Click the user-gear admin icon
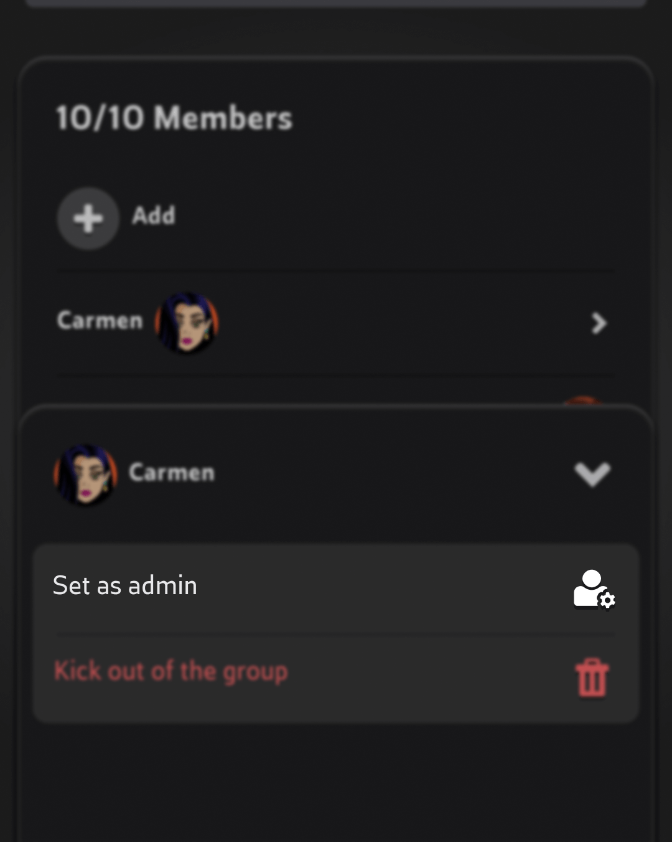The height and width of the screenshot is (842, 672). 594,589
